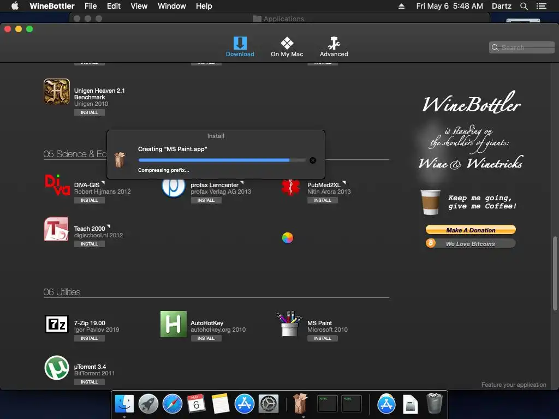Image resolution: width=559 pixels, height=419 pixels.
Task: Open the Window menu
Action: (x=172, y=6)
